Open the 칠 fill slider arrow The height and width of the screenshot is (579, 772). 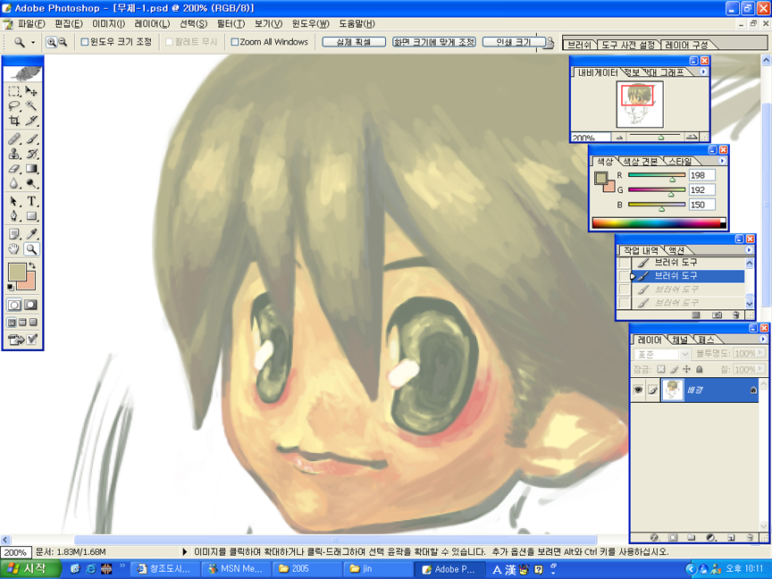point(761,369)
